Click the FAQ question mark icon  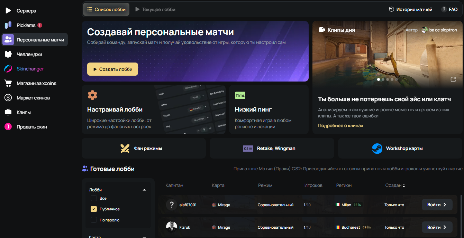(x=444, y=9)
